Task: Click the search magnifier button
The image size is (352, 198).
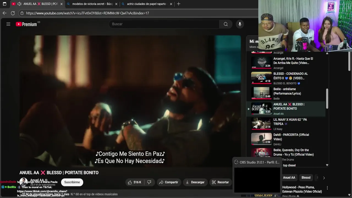Action: [226, 24]
